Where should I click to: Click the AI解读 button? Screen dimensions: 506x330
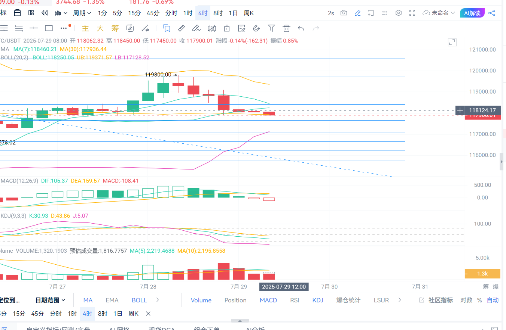(x=472, y=13)
